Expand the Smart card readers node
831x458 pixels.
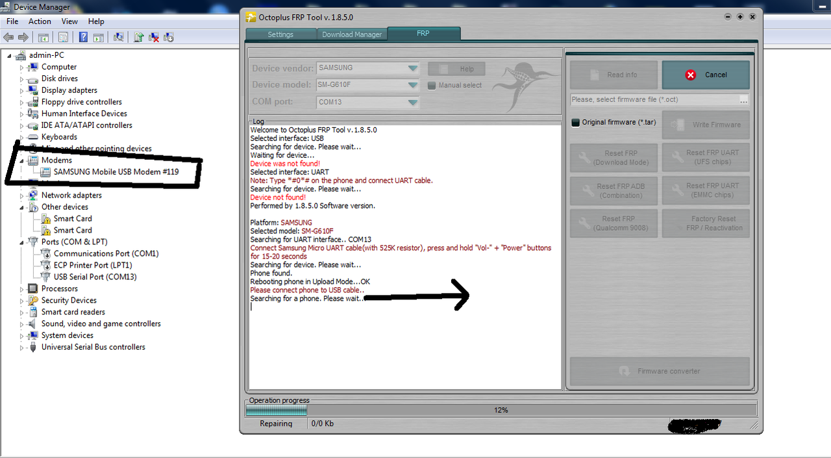(21, 312)
